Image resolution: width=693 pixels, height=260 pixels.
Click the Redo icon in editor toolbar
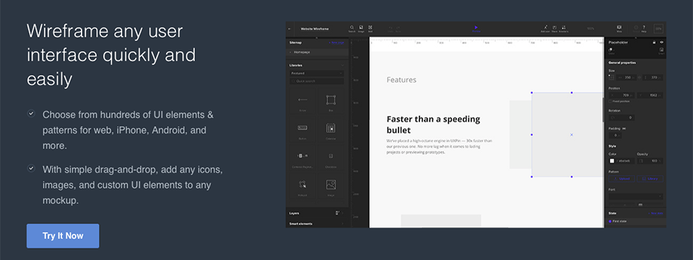coord(398,29)
